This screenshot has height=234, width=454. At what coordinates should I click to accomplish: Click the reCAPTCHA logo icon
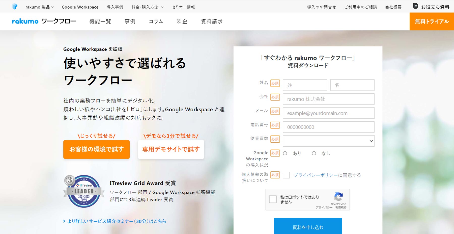tap(338, 197)
